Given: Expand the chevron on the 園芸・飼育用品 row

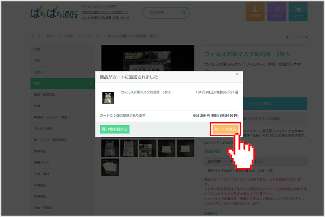Looking at the screenshot, I should coord(91,94).
